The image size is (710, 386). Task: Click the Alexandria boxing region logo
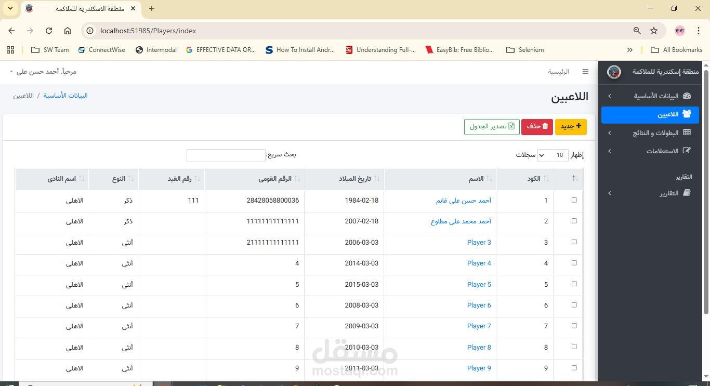pos(614,72)
